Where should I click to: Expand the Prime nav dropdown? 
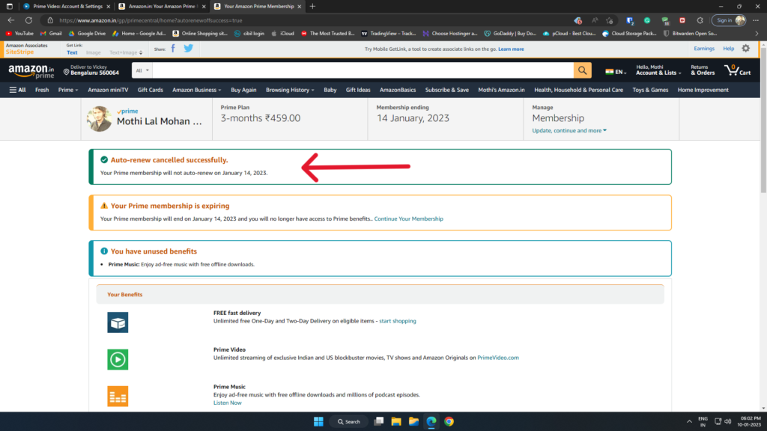click(x=68, y=90)
